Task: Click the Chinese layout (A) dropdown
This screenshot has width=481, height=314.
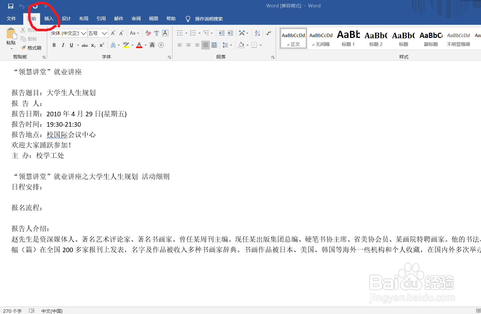Action: [244, 33]
